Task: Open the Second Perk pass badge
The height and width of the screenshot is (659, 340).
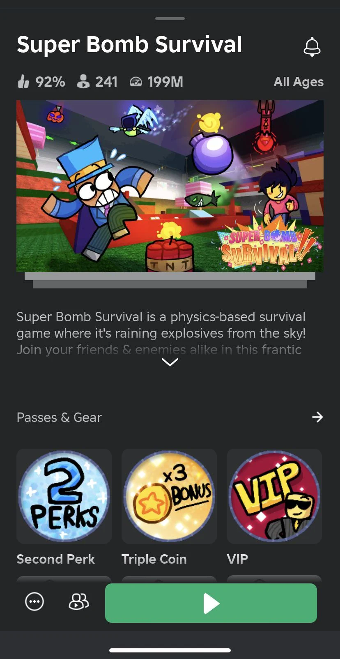Action: tap(64, 496)
